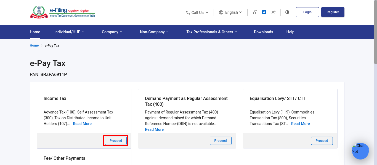Click the Login button
377x165 pixels.
coord(307,12)
